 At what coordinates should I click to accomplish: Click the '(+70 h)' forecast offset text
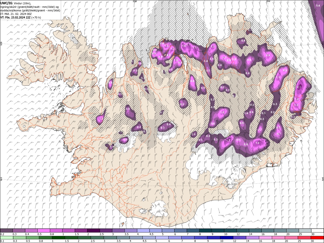click(x=36, y=17)
